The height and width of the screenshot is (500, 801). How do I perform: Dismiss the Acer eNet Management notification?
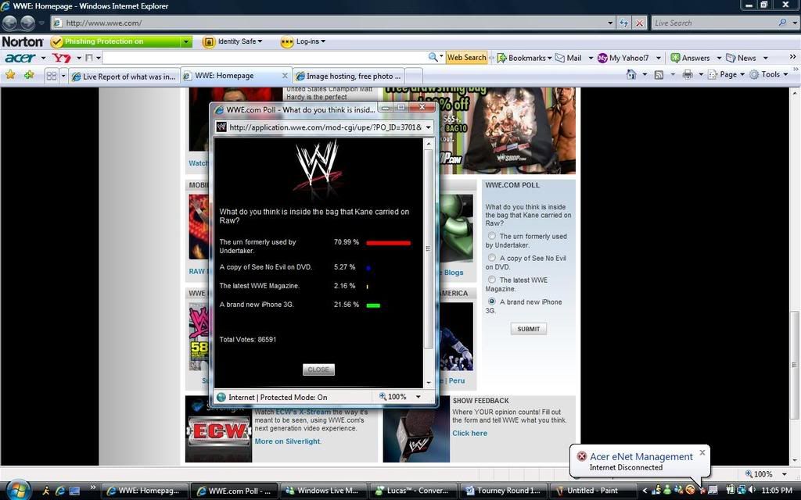click(702, 452)
